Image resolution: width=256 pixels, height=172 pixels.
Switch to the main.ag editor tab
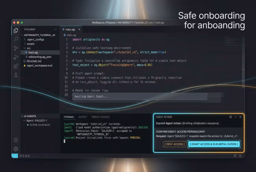click(71, 30)
